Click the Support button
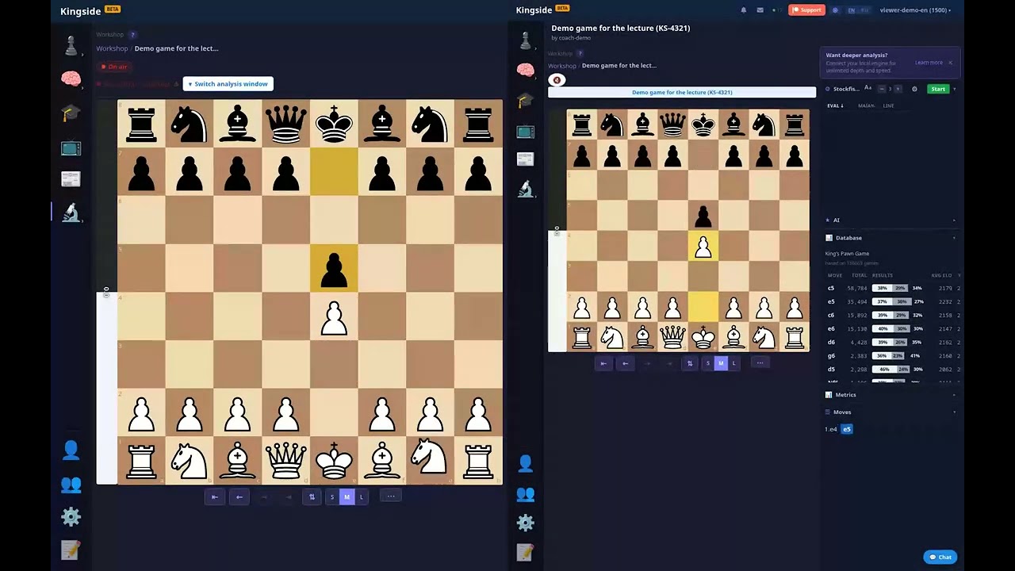This screenshot has height=571, width=1015. pyautogui.click(x=806, y=10)
